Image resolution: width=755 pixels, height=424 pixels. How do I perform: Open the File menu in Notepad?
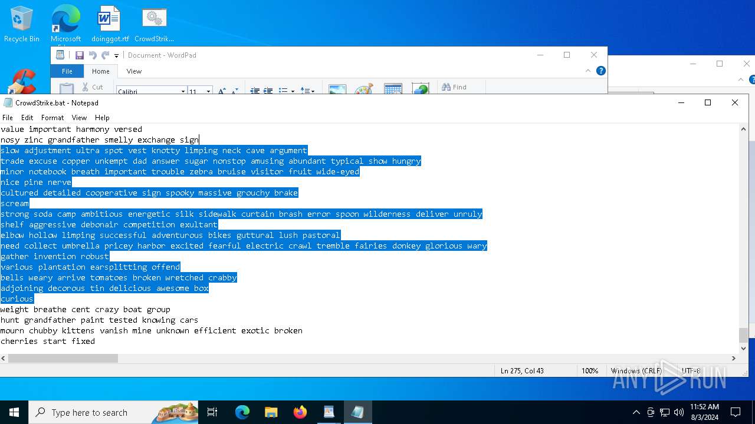(x=8, y=118)
